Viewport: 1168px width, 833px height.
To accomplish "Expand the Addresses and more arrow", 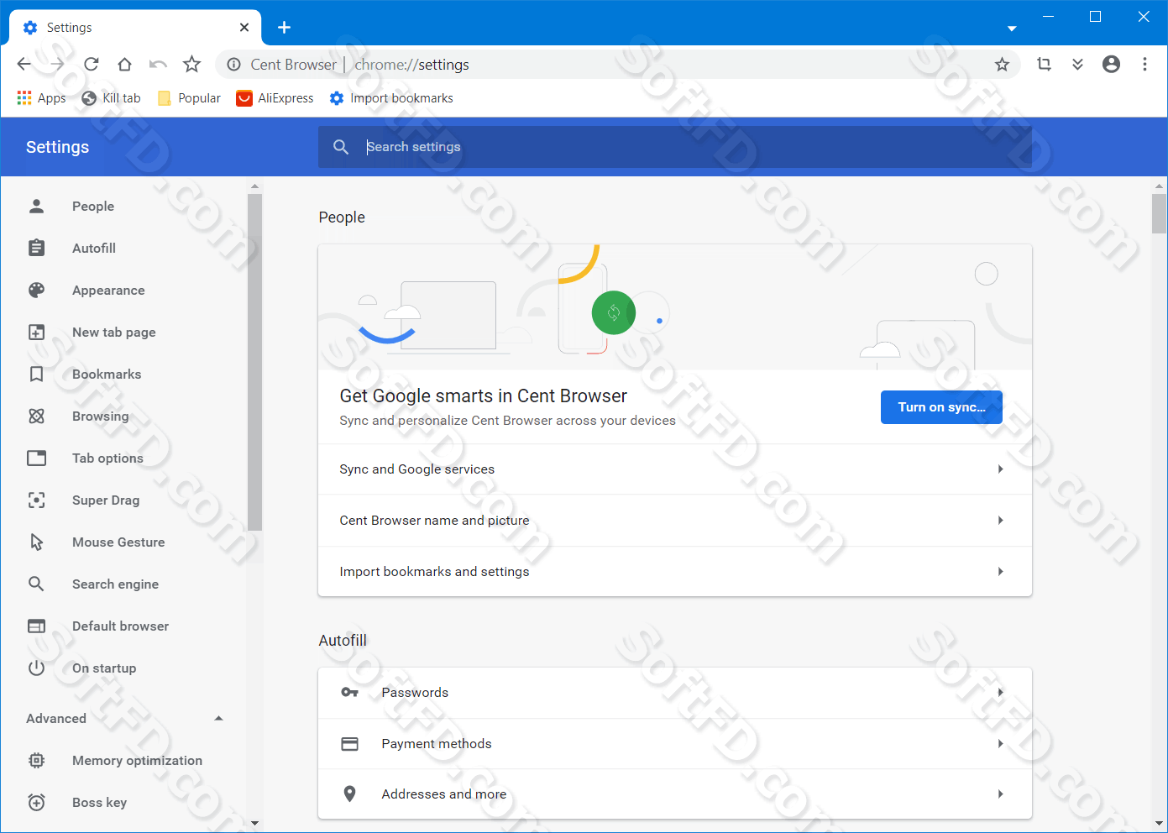I will point(1000,794).
